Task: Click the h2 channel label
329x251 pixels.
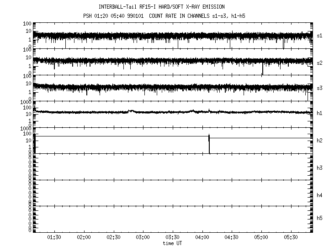Action: [x=319, y=141]
